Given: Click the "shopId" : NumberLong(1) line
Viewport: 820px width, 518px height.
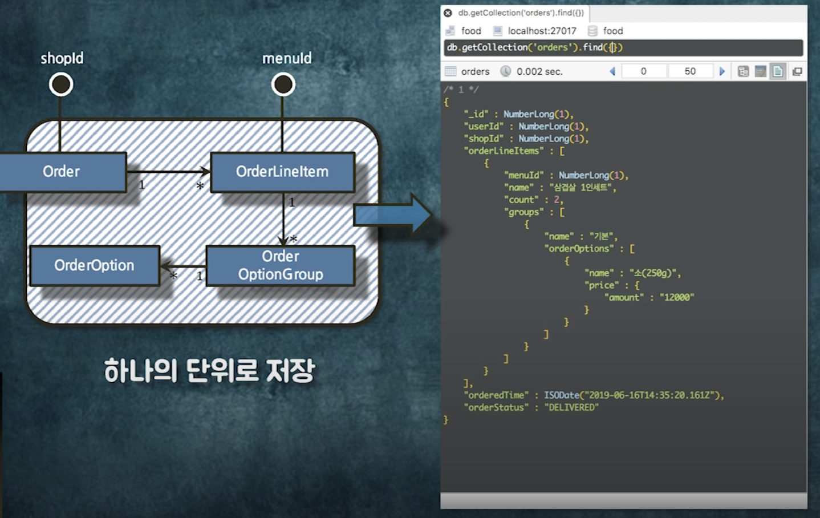Looking at the screenshot, I should (x=526, y=139).
